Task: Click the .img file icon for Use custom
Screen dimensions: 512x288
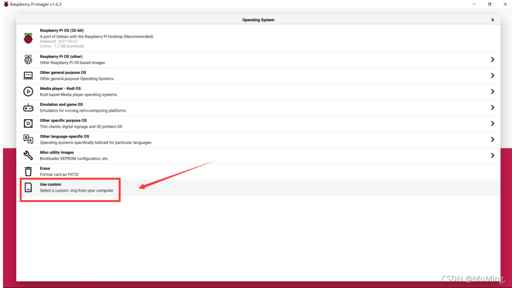Action: click(x=29, y=188)
